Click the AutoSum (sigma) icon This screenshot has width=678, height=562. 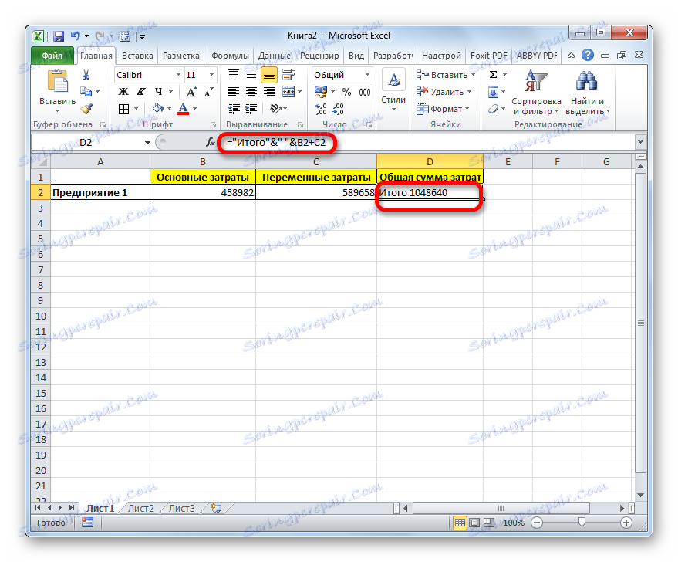point(492,74)
